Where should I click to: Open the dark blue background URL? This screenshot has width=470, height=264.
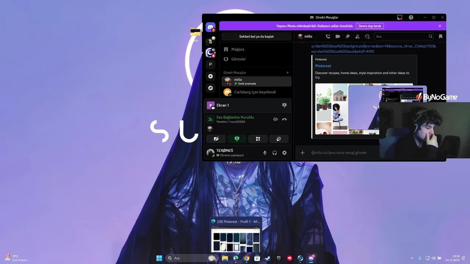coord(373,49)
